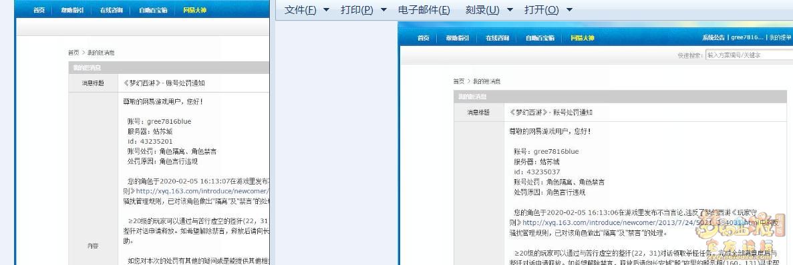The height and width of the screenshot is (265, 793).
Task: Click the 消息标题 cell in the left window
Action: click(93, 83)
